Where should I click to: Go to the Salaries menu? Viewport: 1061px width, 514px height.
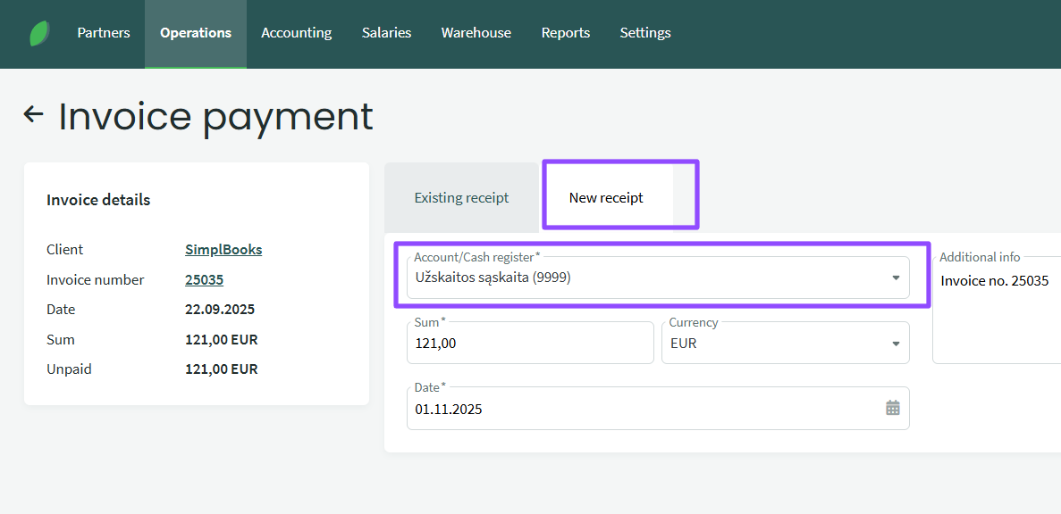click(x=386, y=33)
